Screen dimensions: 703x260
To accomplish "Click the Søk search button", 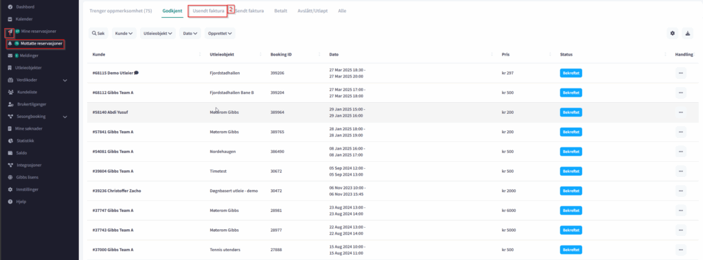I will point(98,33).
